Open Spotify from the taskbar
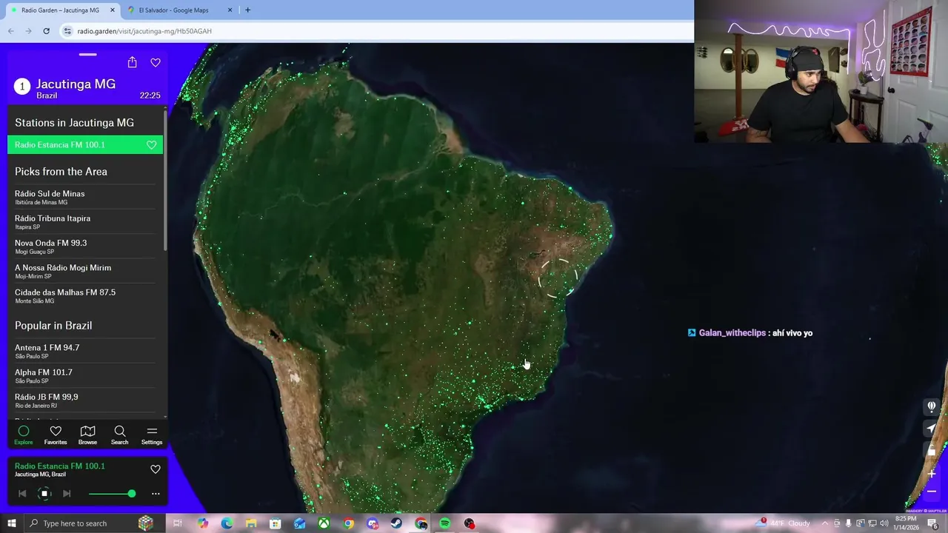The width and height of the screenshot is (948, 533). (x=445, y=523)
